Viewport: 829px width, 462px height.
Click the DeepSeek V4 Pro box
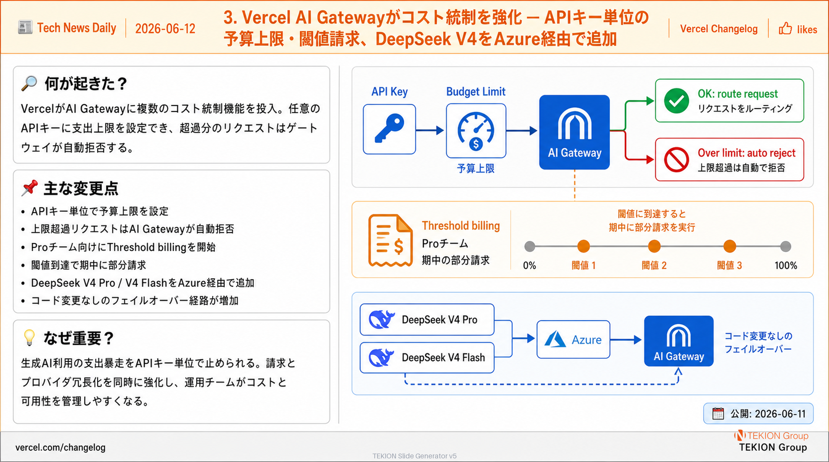coord(427,319)
